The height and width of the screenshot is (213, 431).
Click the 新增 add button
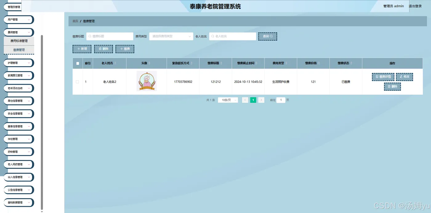click(82, 49)
